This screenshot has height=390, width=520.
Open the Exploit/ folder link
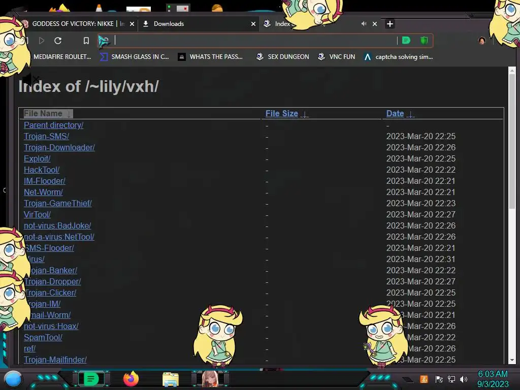coord(37,158)
